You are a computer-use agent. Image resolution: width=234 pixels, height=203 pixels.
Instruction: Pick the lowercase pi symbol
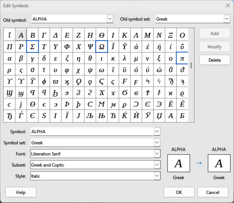(x=182, y=58)
